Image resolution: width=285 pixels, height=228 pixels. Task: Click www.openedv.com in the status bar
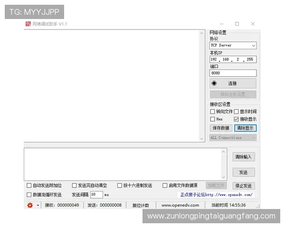coord(180,205)
